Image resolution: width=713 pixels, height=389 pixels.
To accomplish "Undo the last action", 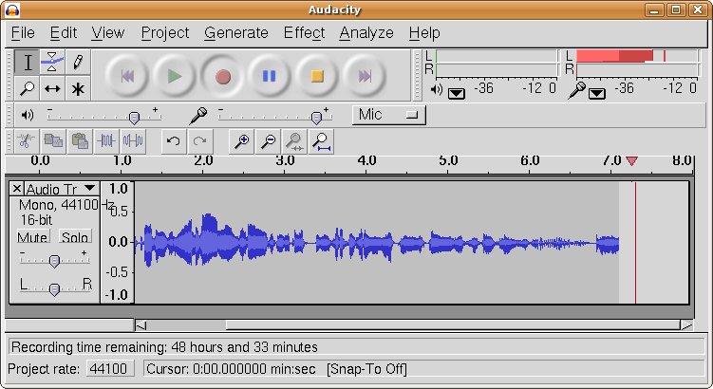I will coord(173,141).
